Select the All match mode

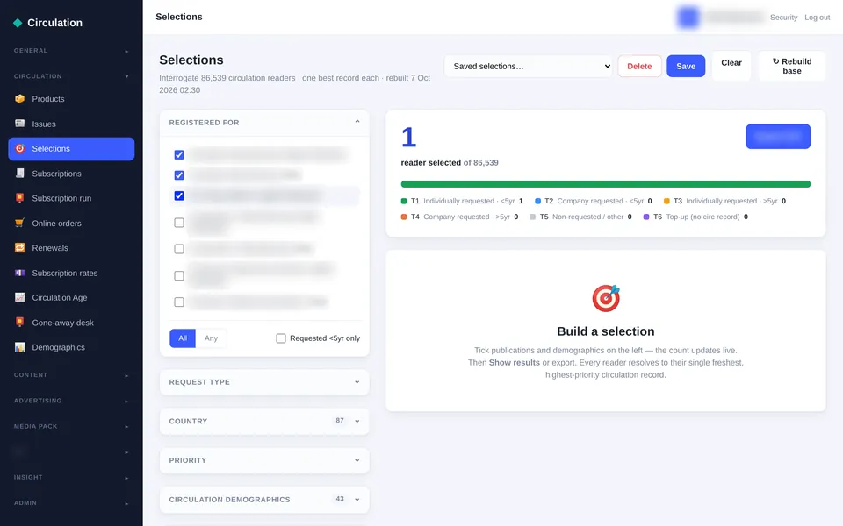pos(183,338)
